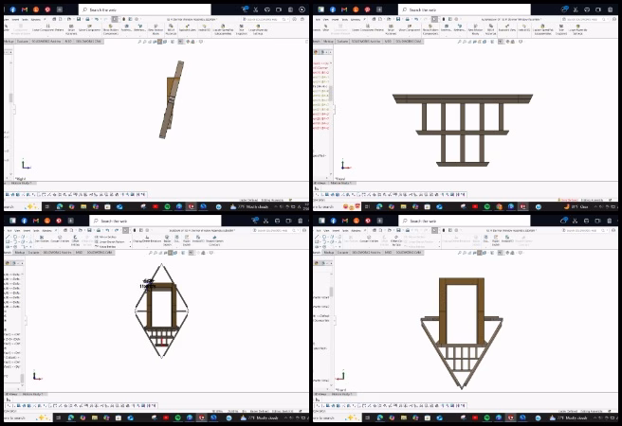Click Save icon in bottom-left SolidWorks toolbar
Viewport: 622px width, 426px height.
click(89, 230)
